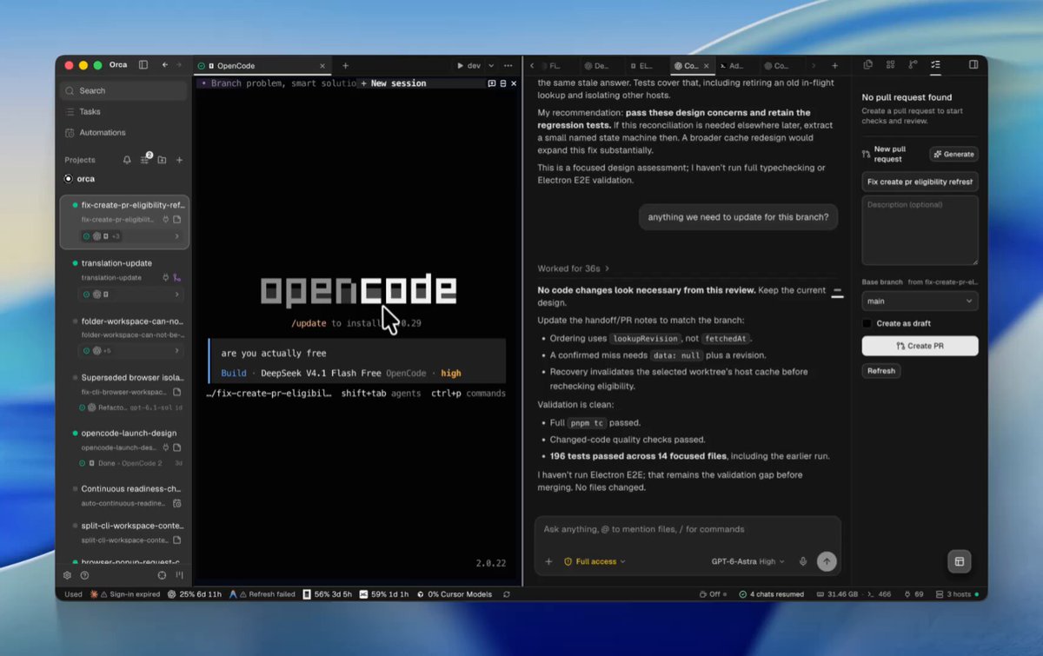Open settings gear at sidebar bottom

(67, 575)
